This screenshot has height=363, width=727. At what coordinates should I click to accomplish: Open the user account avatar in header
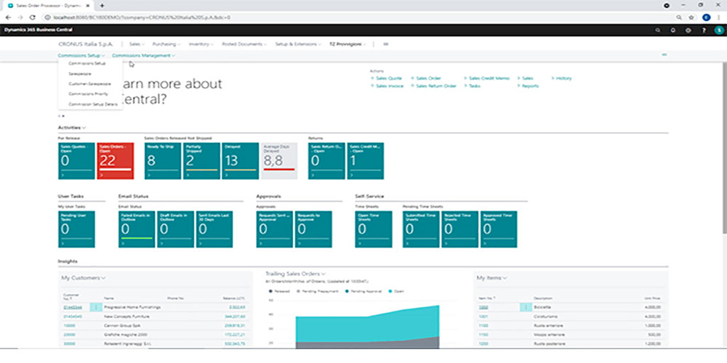click(x=718, y=30)
